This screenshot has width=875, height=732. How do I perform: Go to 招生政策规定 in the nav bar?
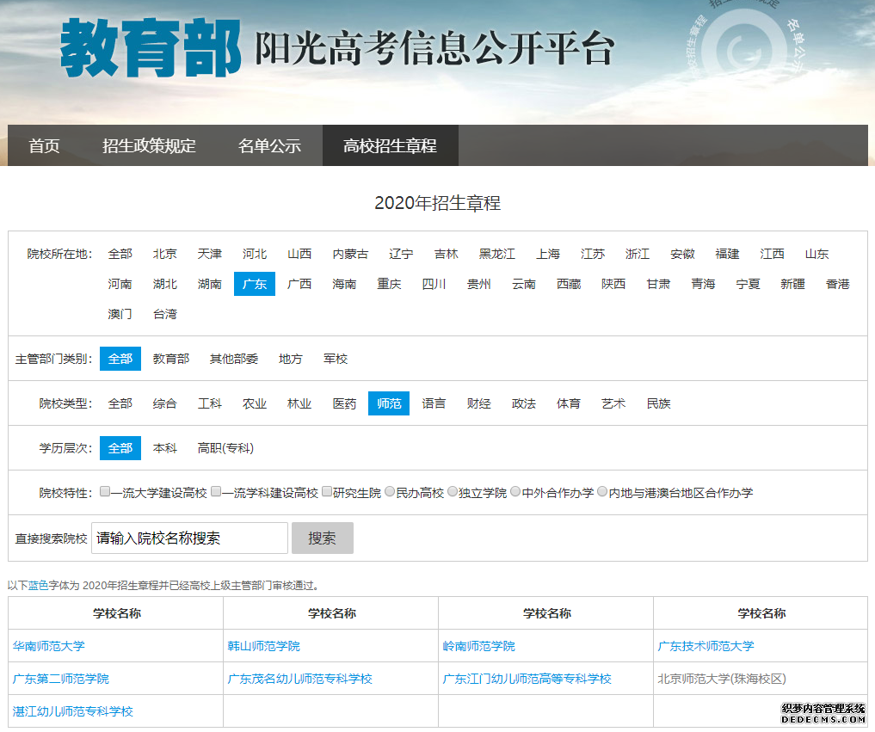click(x=149, y=145)
